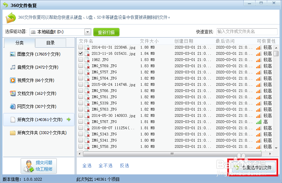This screenshot has width=282, height=183.
Task: Enable the checkbox of IMG_5341.JPG
Action: point(81,140)
